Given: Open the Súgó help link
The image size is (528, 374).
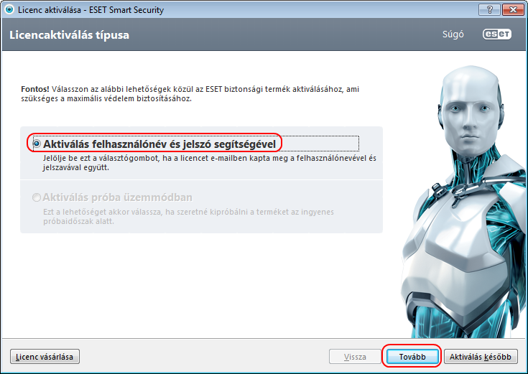Looking at the screenshot, I should pyautogui.click(x=453, y=34).
